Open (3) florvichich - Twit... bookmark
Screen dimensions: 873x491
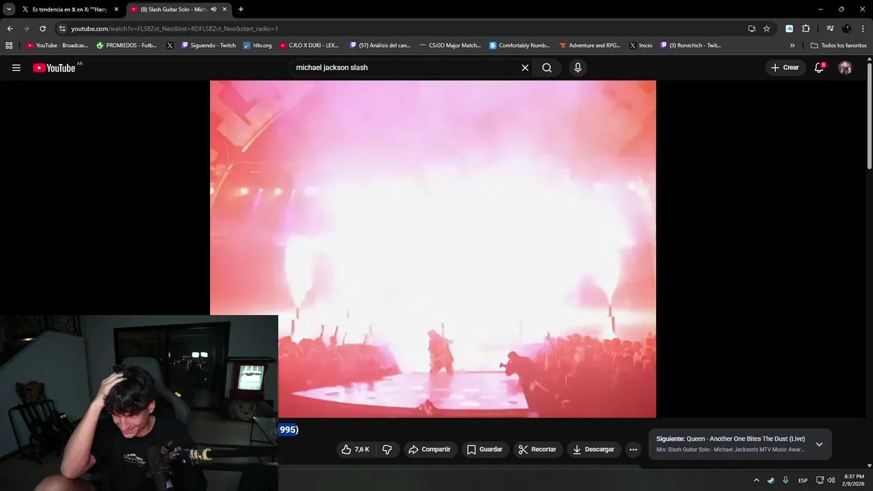pos(690,46)
